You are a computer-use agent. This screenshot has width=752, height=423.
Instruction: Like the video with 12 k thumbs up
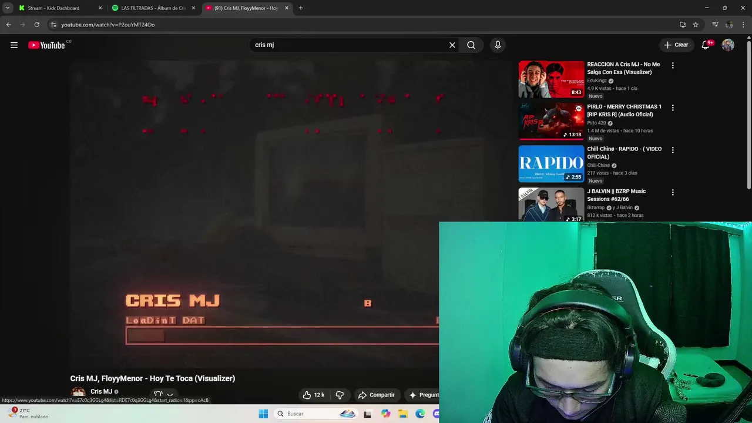tap(314, 395)
